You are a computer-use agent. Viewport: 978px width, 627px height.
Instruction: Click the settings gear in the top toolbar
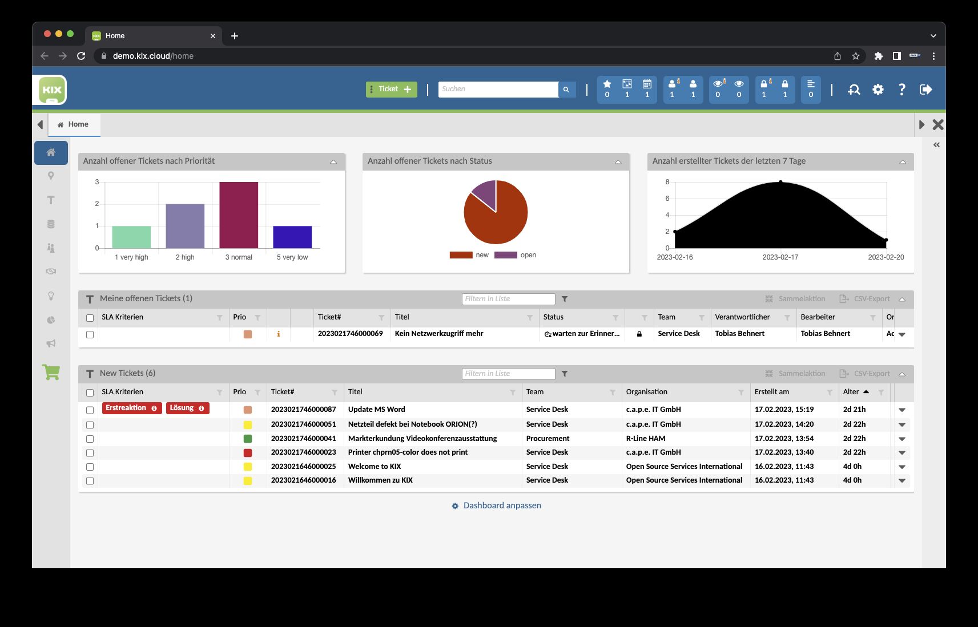[x=878, y=89]
